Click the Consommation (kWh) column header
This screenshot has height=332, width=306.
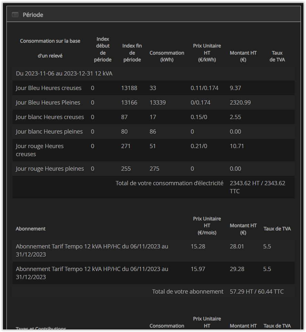click(167, 56)
